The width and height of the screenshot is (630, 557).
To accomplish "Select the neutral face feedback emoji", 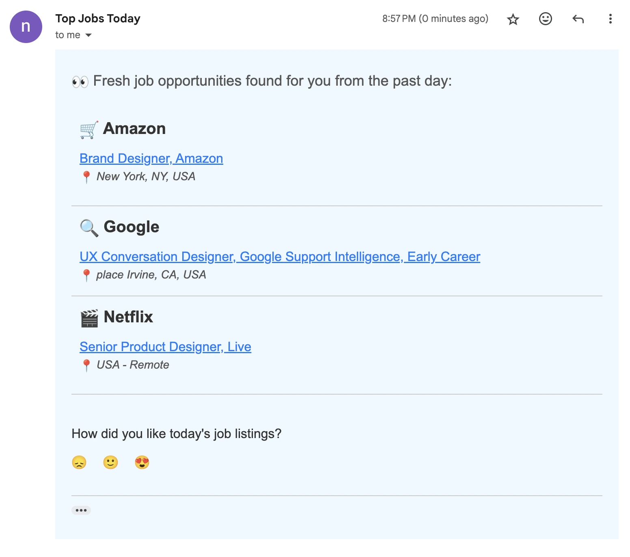I will tap(110, 462).
